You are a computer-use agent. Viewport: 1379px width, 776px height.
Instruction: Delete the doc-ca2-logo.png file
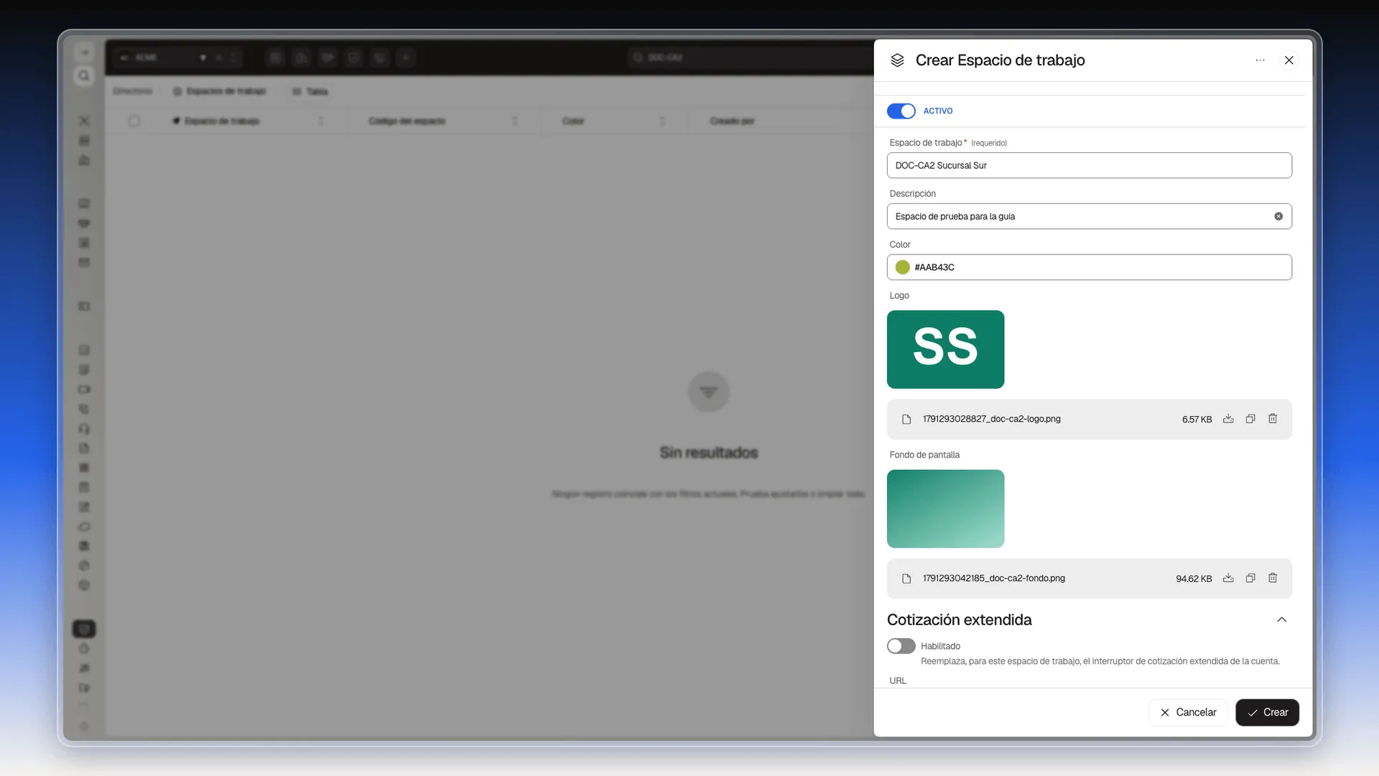pos(1273,419)
